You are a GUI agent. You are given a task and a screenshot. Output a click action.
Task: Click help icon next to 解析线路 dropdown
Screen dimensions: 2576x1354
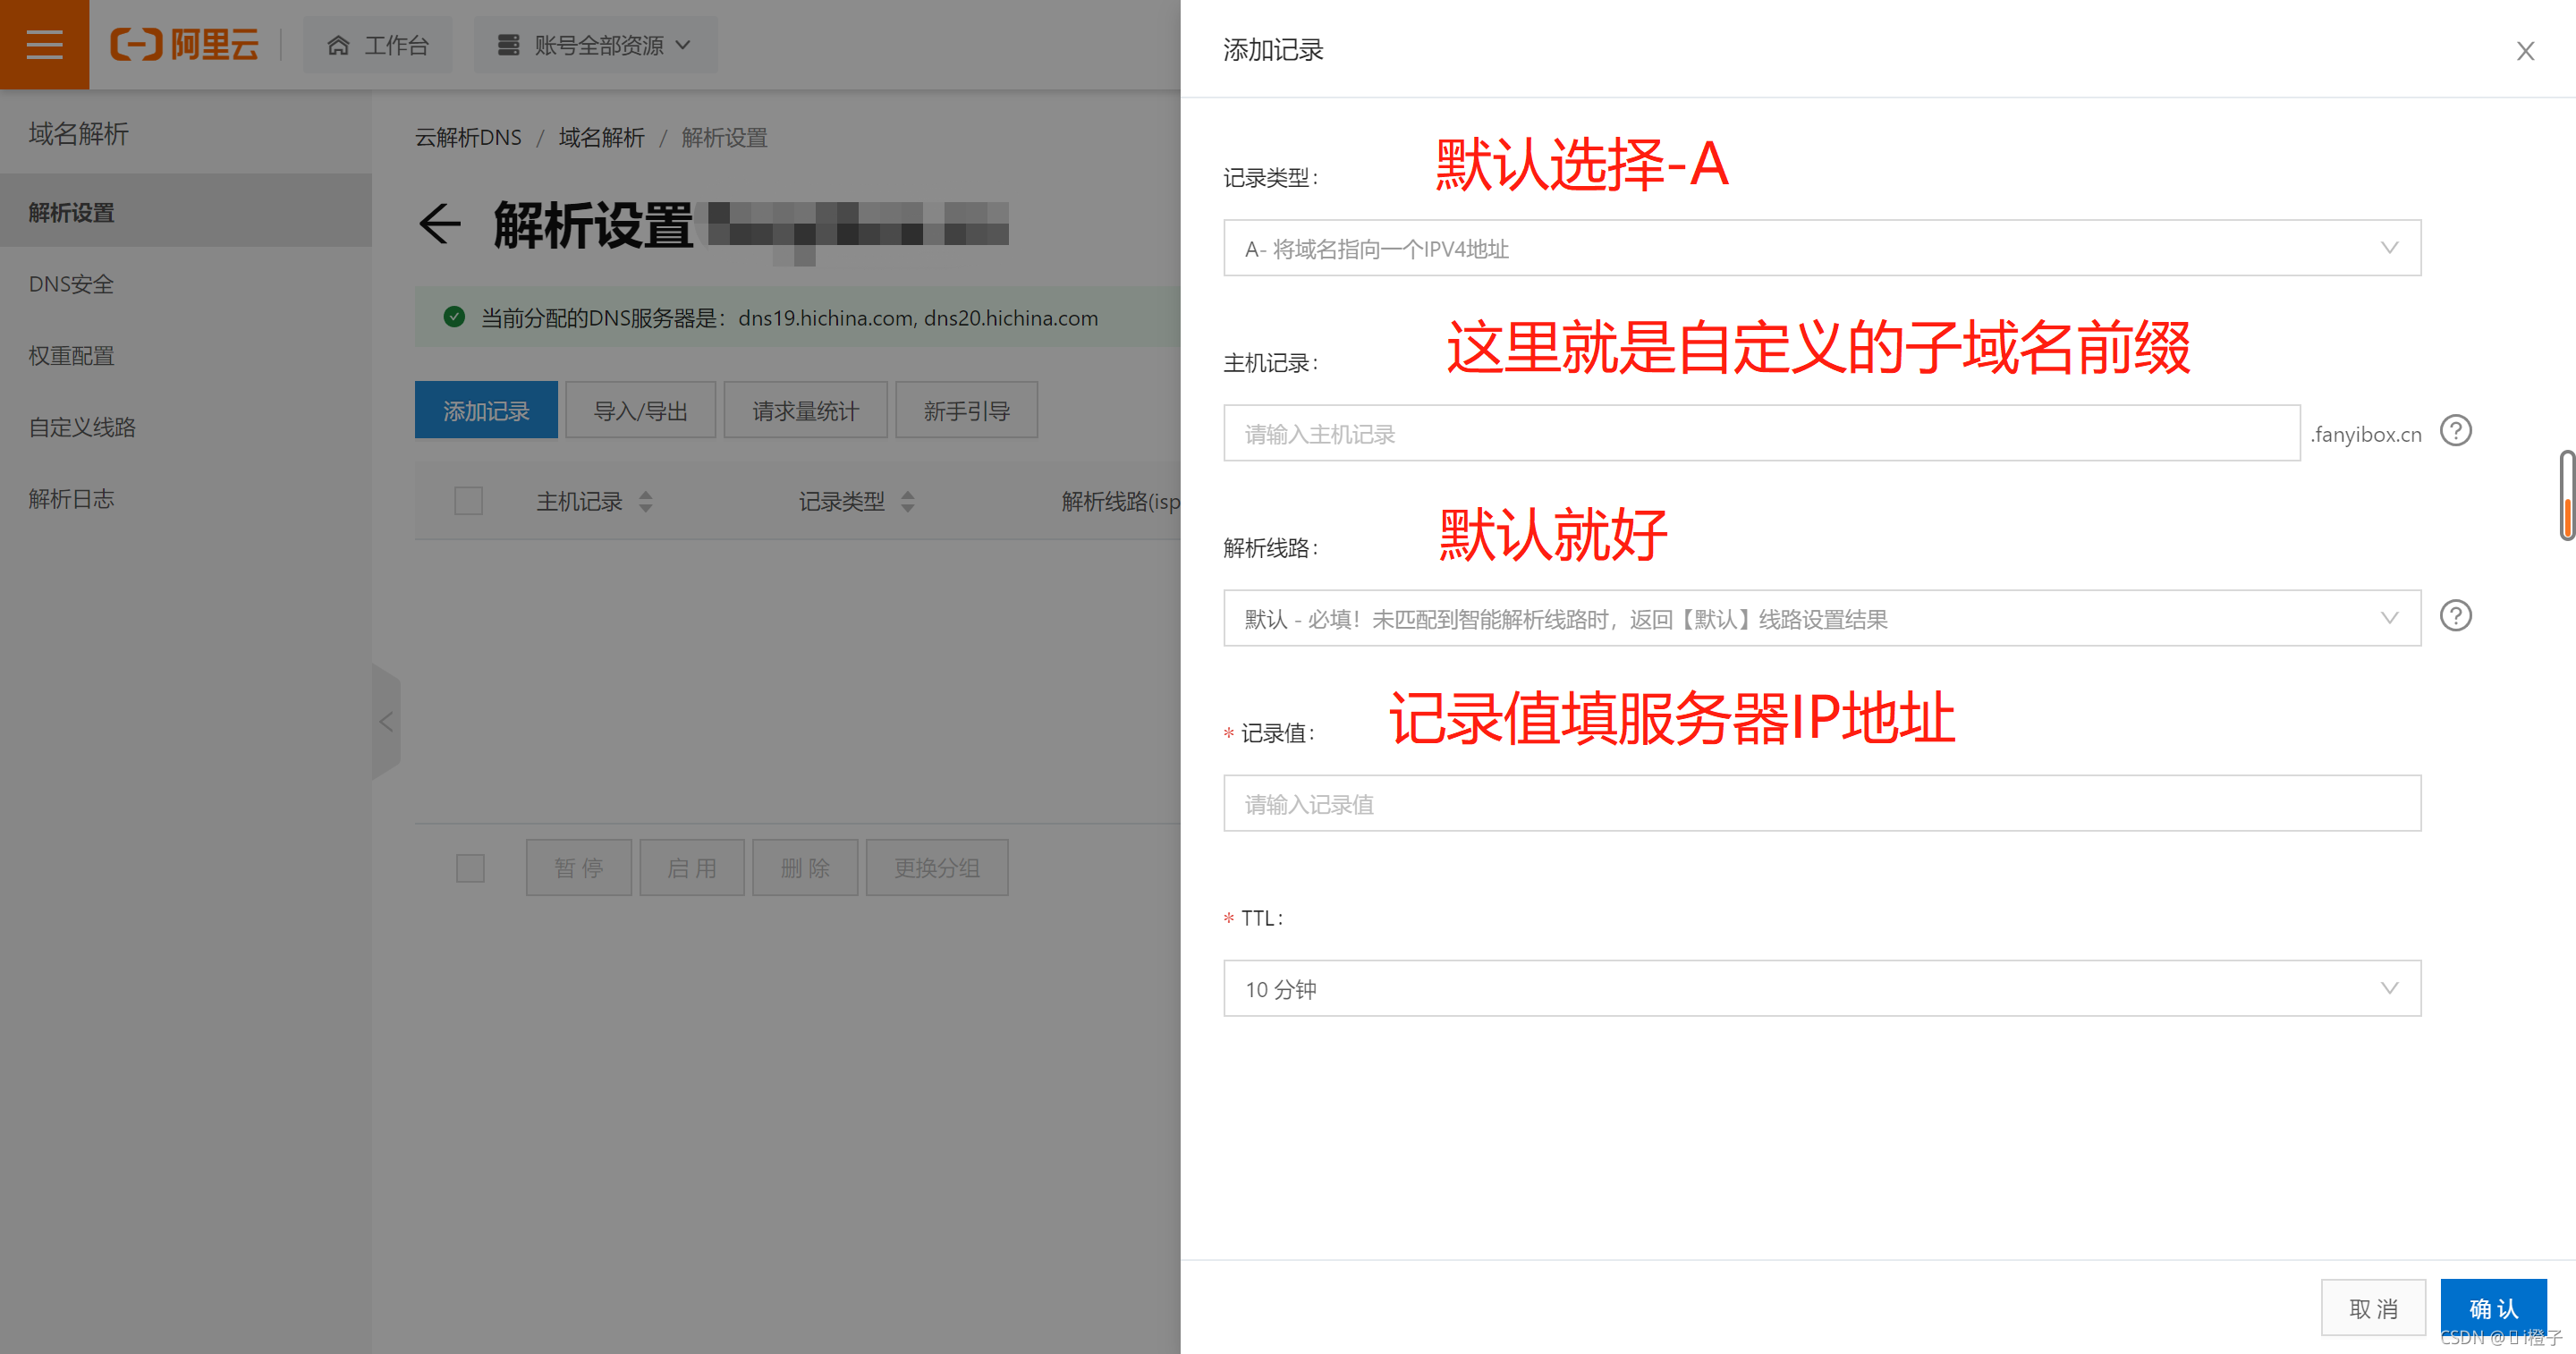tap(2455, 616)
